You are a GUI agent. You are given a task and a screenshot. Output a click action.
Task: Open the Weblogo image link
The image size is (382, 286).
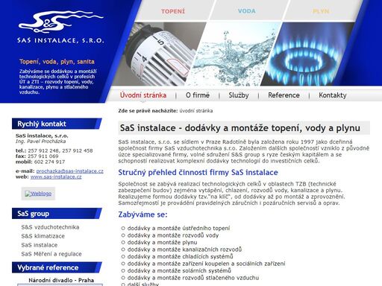[x=38, y=194]
